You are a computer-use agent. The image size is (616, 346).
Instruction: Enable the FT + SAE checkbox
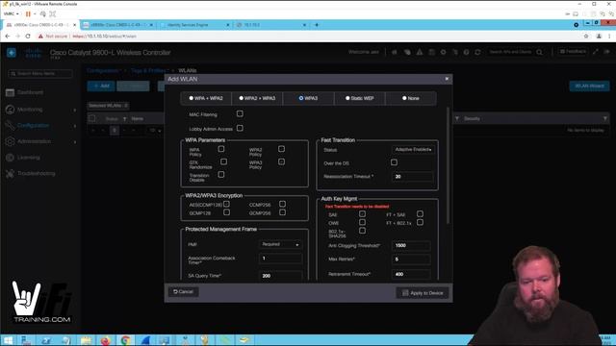click(x=420, y=213)
